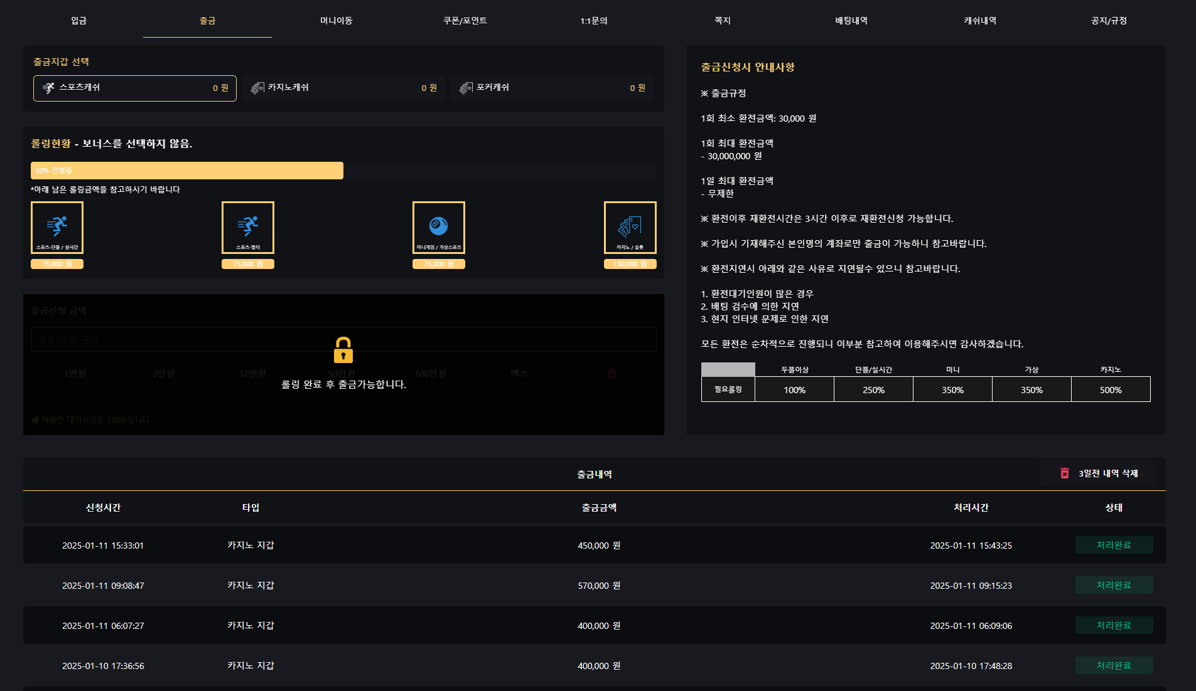The height and width of the screenshot is (691, 1196).
Task: Click the 2025-01-11 15:33:01 request time
Action: (103, 546)
